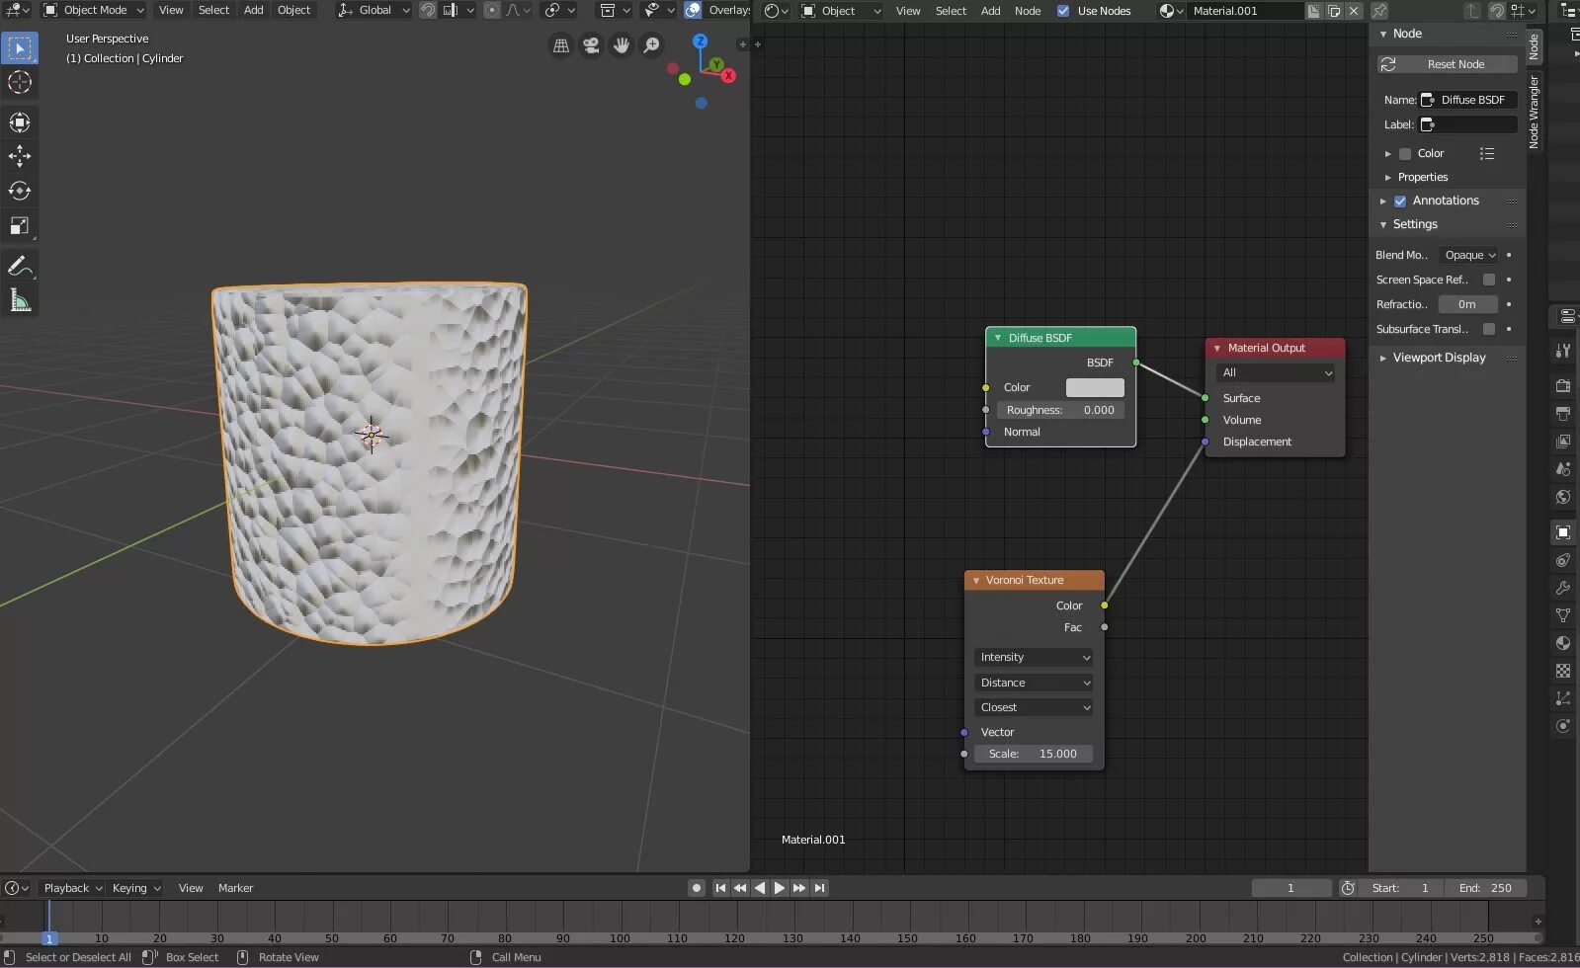Uncheck the Annotations checkbox
The height and width of the screenshot is (968, 1580).
point(1400,201)
